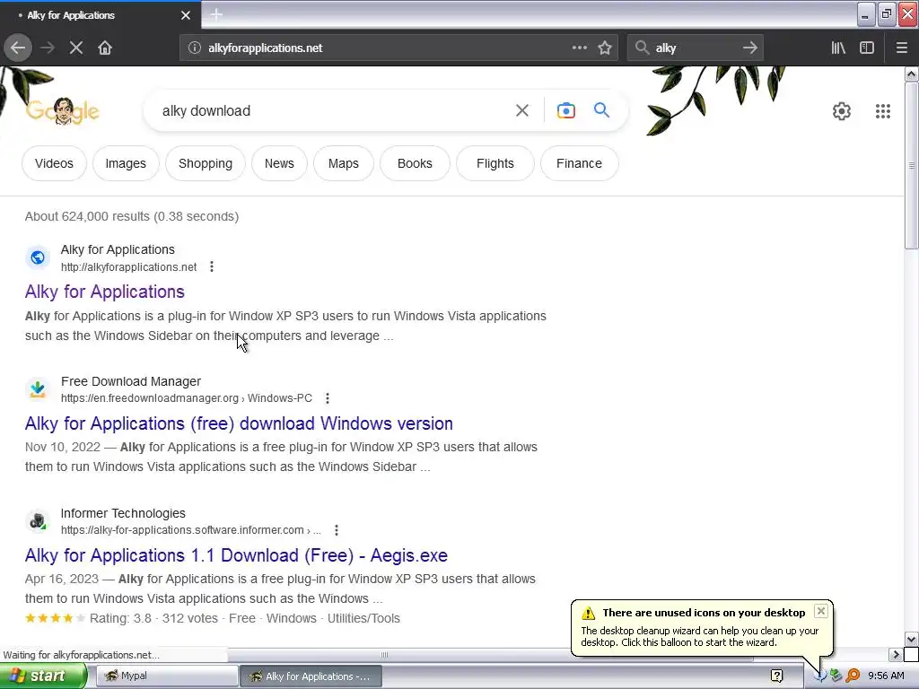Open Alky for Applications 1.1 Download link

point(236,554)
